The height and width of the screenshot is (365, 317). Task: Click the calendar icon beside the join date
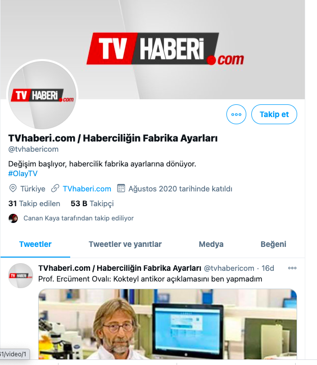[121, 188]
